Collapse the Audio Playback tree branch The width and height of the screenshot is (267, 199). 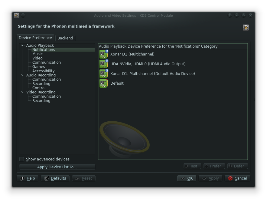click(x=22, y=46)
